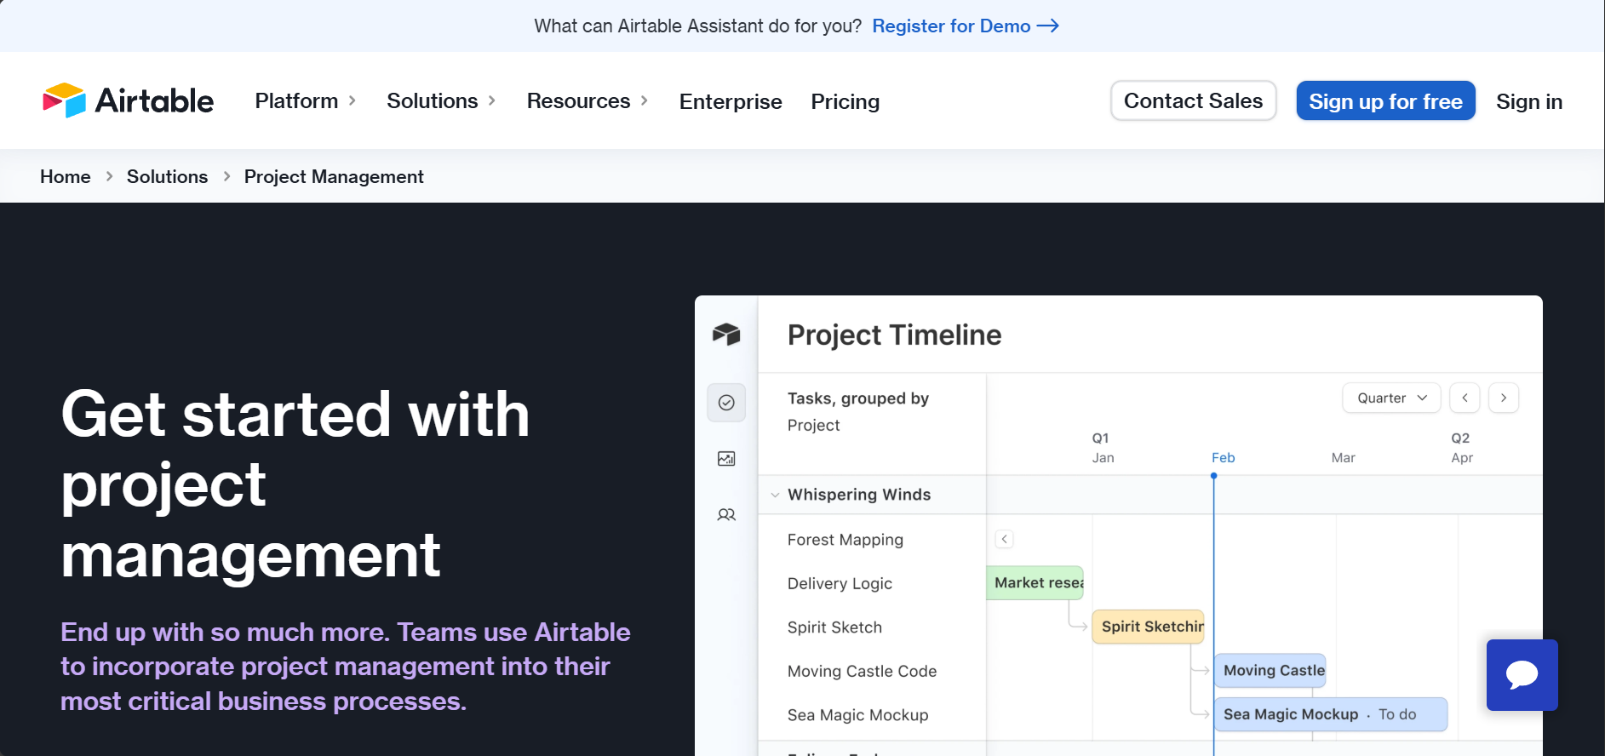
Task: Expand the Solutions navigation menu
Action: [x=440, y=101]
